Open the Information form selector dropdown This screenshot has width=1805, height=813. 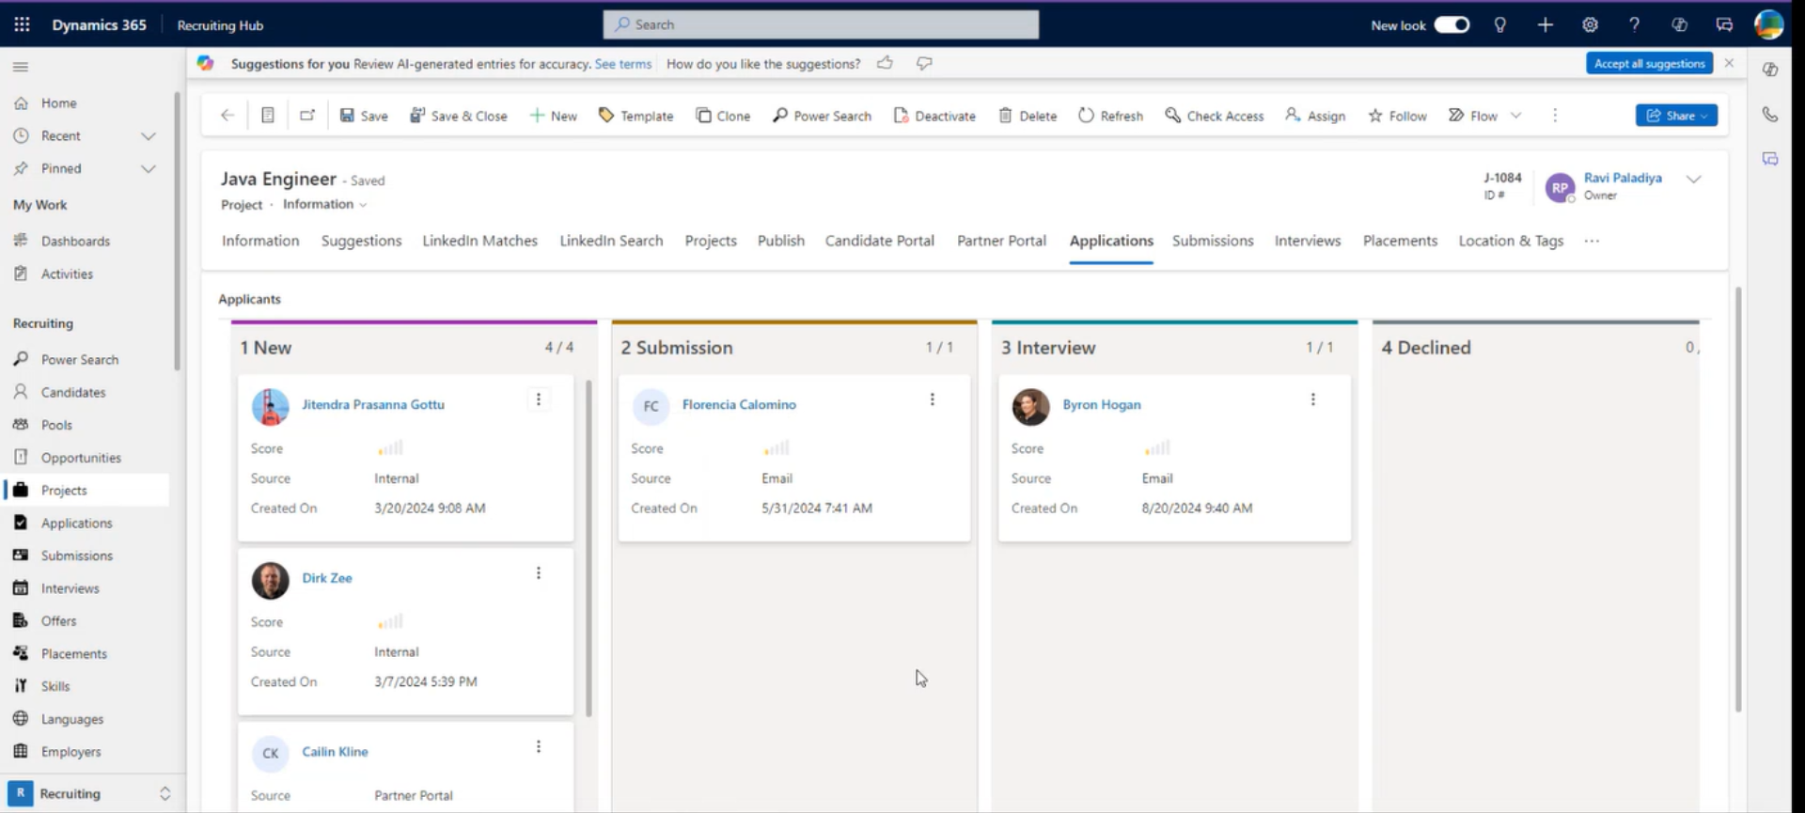point(324,204)
